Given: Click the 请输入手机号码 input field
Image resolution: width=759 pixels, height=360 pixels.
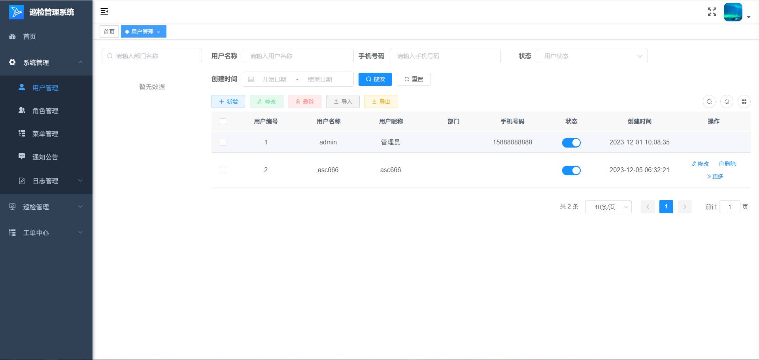Looking at the screenshot, I should (445, 56).
